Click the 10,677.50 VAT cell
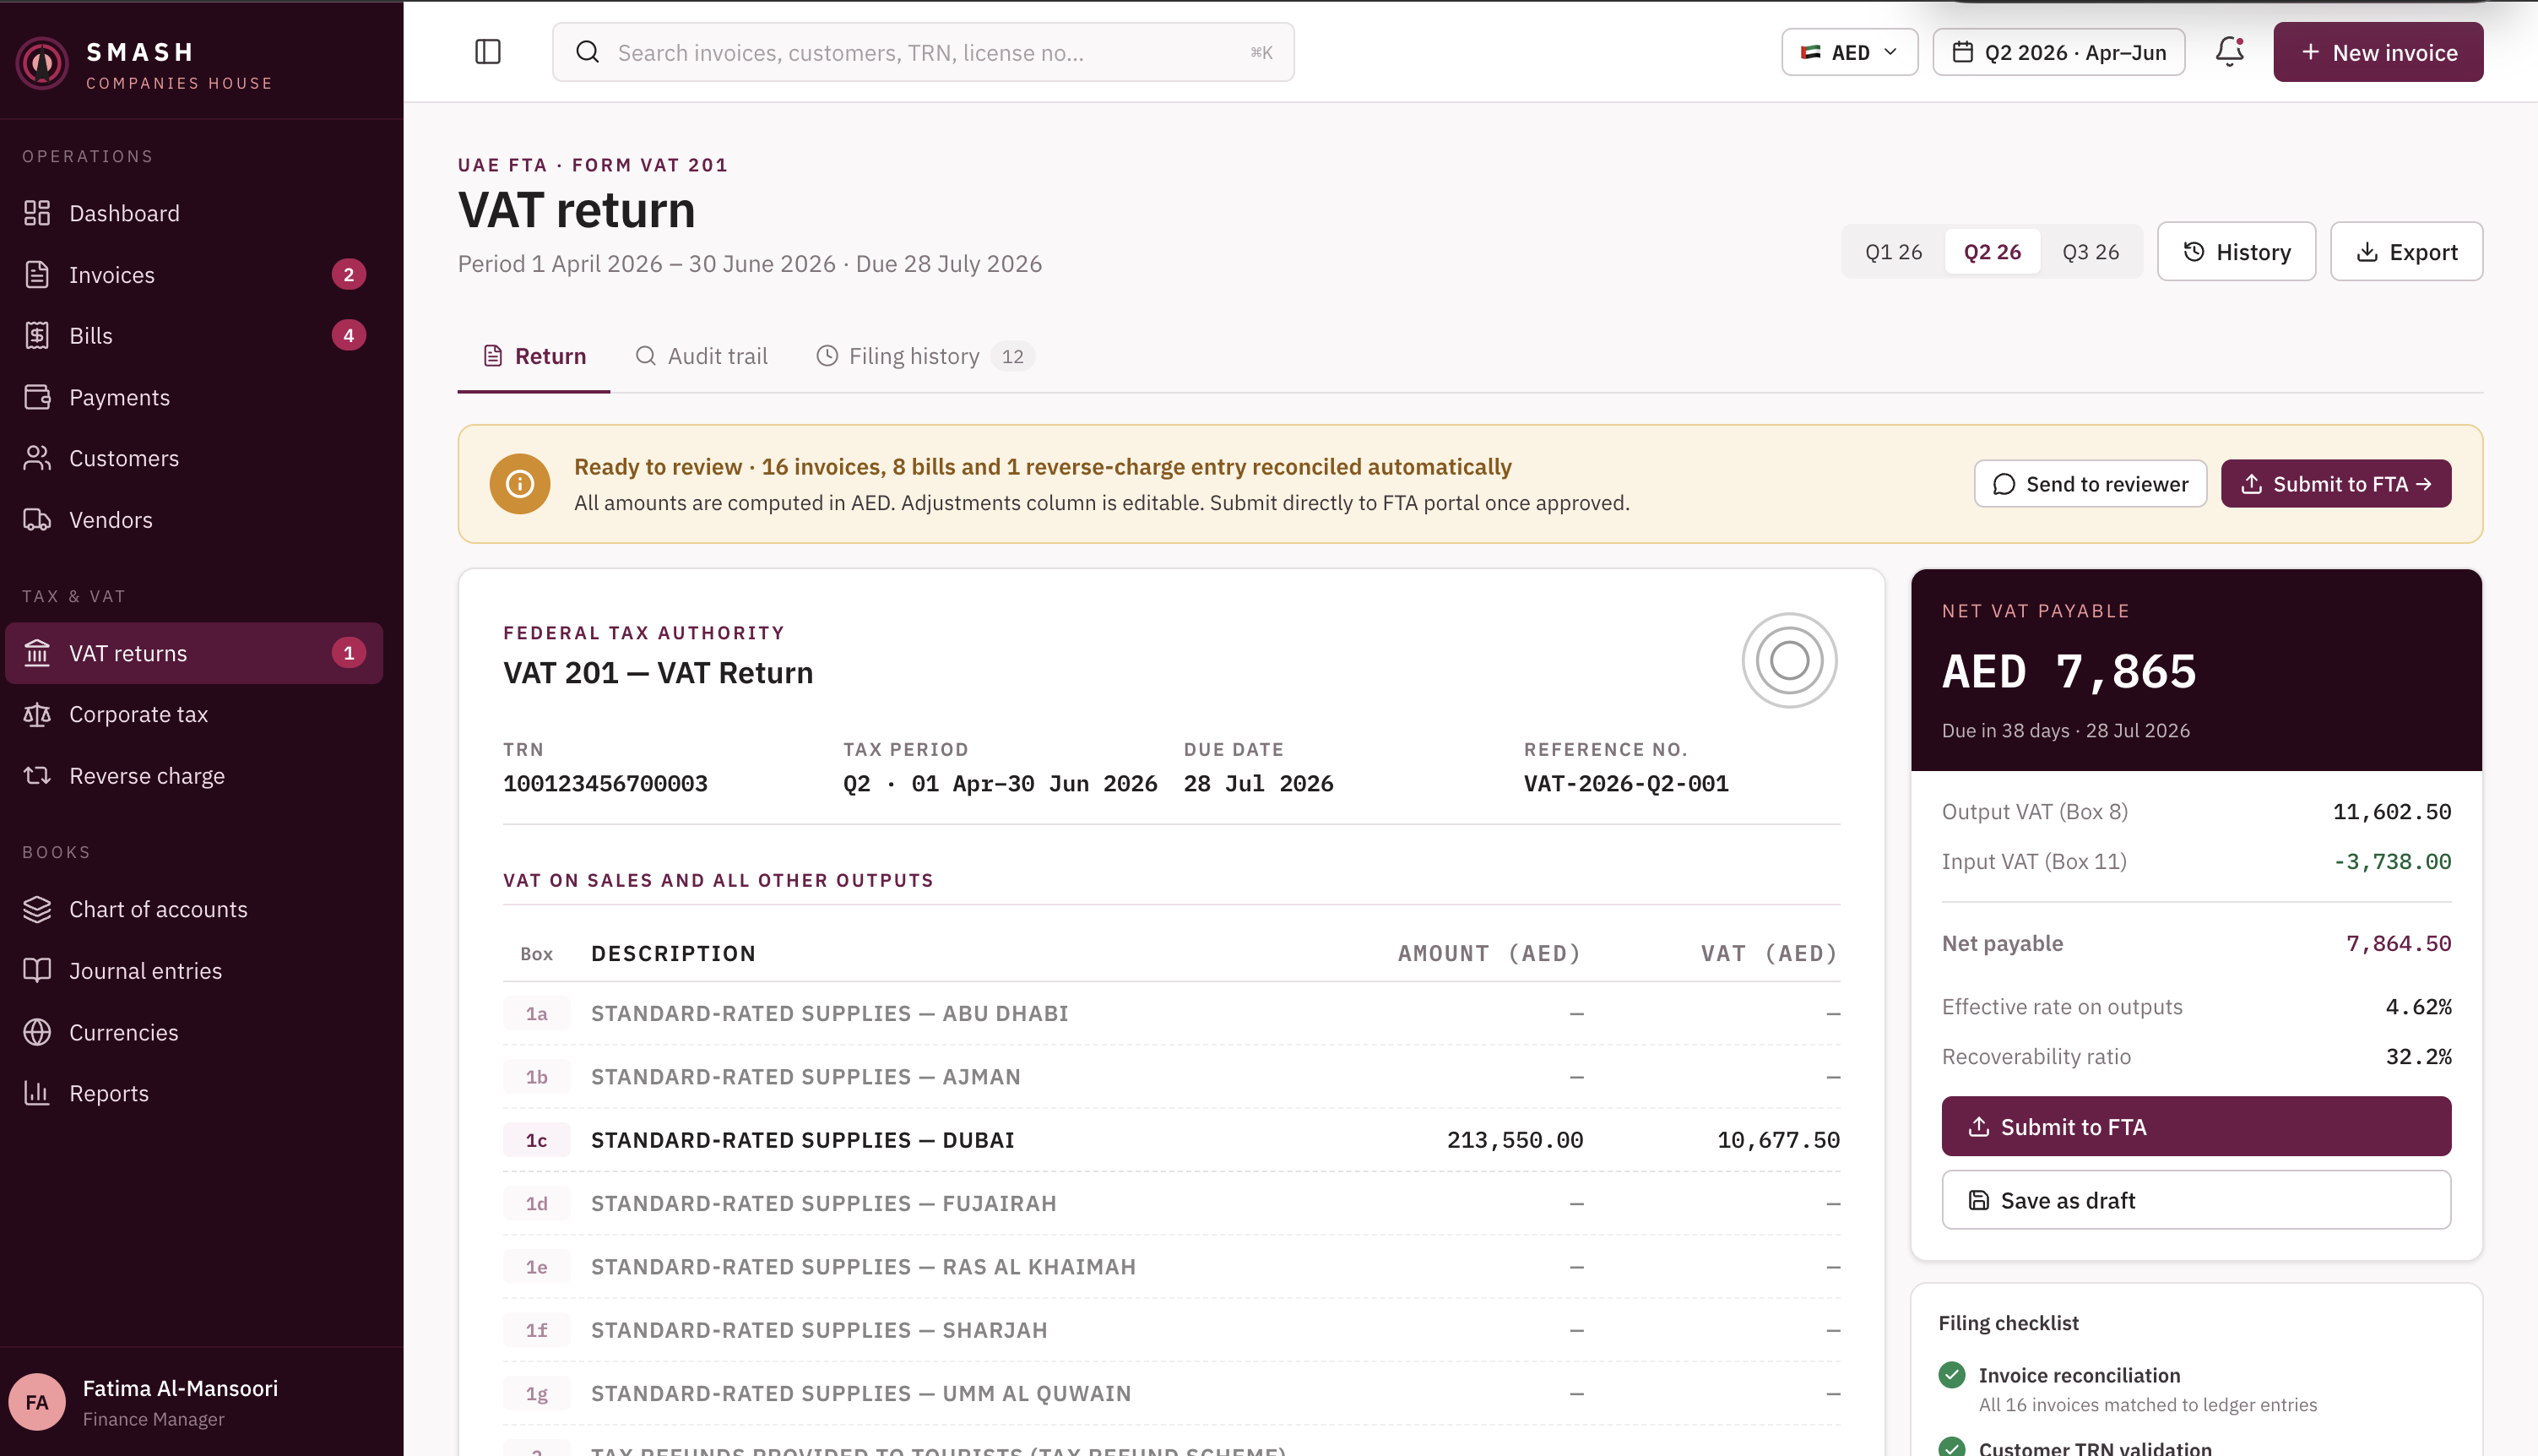 tap(1778, 1140)
